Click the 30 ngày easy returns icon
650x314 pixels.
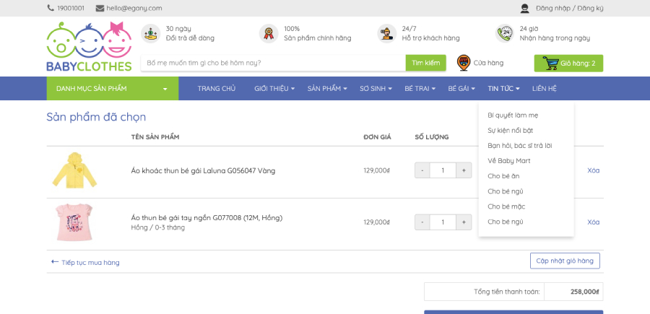pos(150,33)
